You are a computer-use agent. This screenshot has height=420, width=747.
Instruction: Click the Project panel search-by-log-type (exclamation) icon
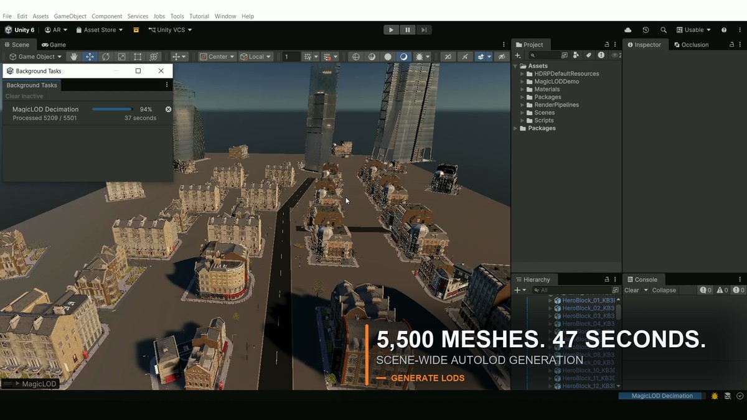(601, 55)
